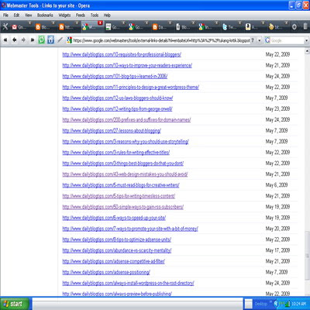Screen dimensions: 310x310
Task: Open the 3-rules-for-writing-effective-titles link
Action: [116, 153]
